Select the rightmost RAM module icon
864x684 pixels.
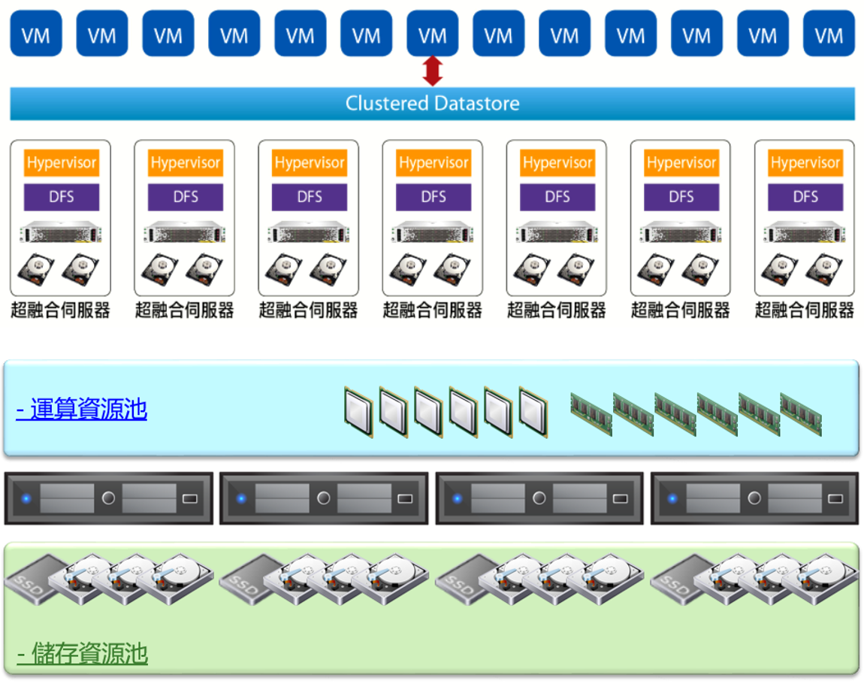(x=801, y=414)
